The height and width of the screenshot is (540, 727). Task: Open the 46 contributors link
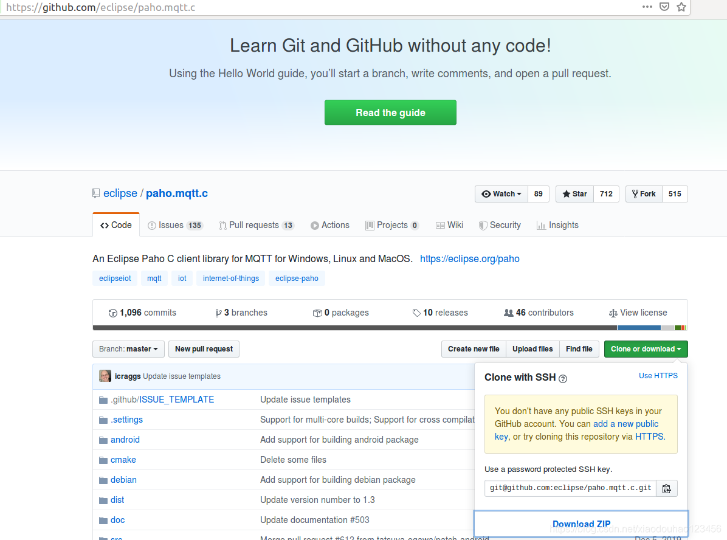point(539,313)
